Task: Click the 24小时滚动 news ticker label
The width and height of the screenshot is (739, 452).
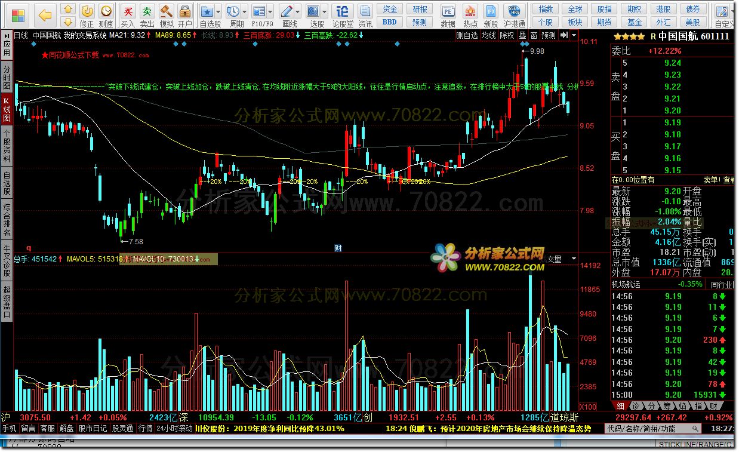Action: point(174,428)
